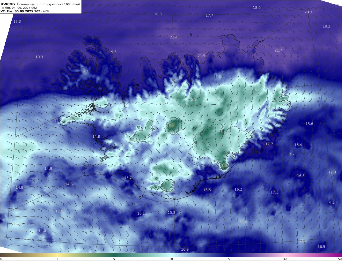Click the 11.5 value label
This screenshot has height=261, width=342.
[x=243, y=222]
